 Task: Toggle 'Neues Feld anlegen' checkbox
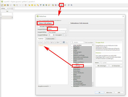[x=38, y=23]
